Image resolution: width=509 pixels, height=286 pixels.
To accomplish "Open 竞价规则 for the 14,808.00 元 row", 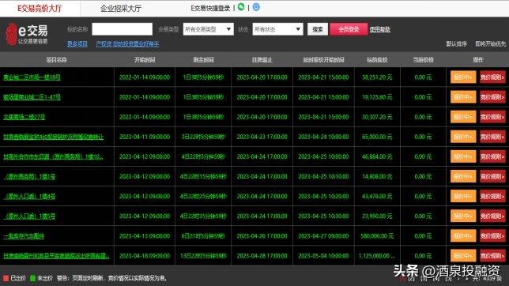I will click(492, 176).
